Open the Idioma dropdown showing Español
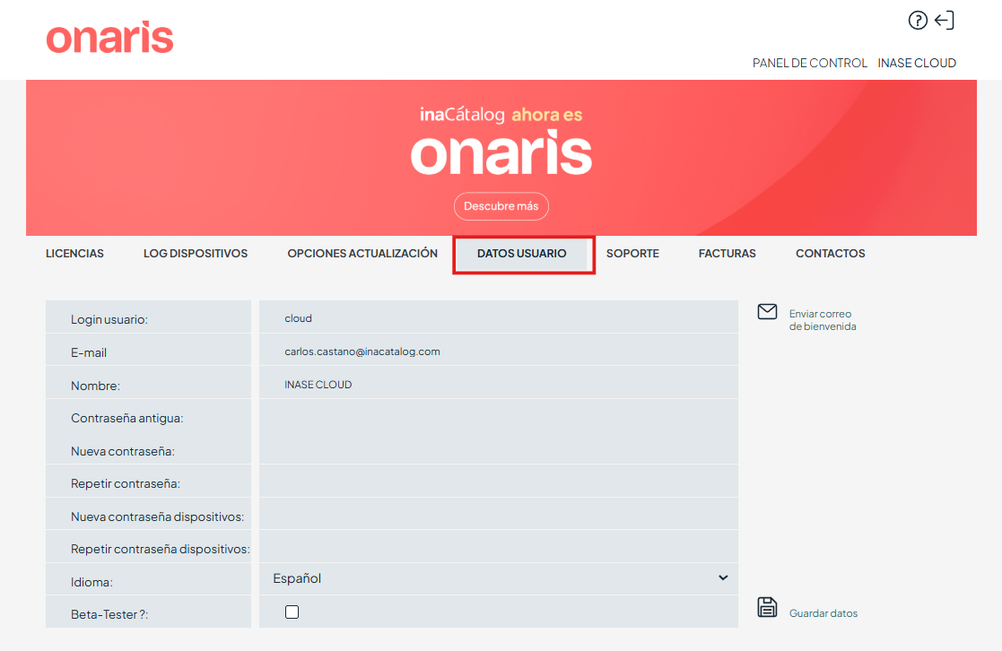This screenshot has height=651, width=1002. pos(499,578)
